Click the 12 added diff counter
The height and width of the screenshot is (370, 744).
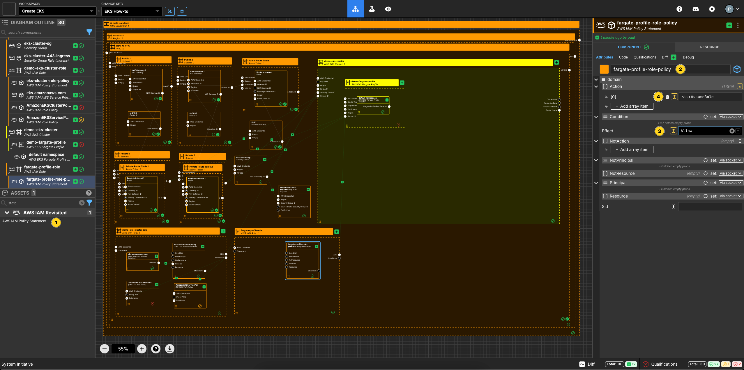(x=631, y=364)
